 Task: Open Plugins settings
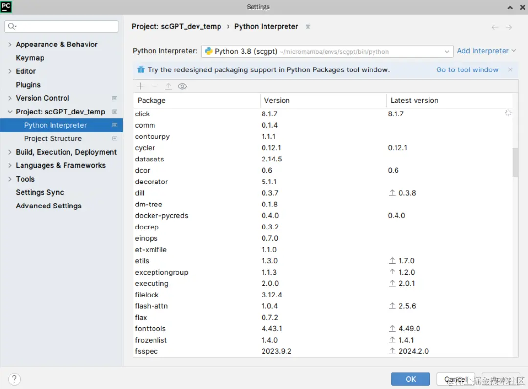pos(28,85)
